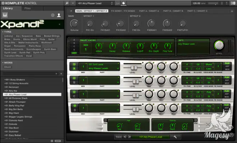The width and height of the screenshot is (237, 143).
Task: Open the PART B / SMART B page
Action: pos(173,11)
